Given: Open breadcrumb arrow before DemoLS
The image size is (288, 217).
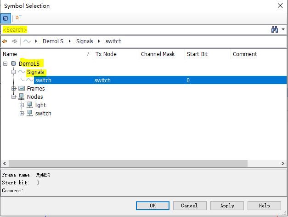Looking at the screenshot, I should pyautogui.click(x=36, y=41).
